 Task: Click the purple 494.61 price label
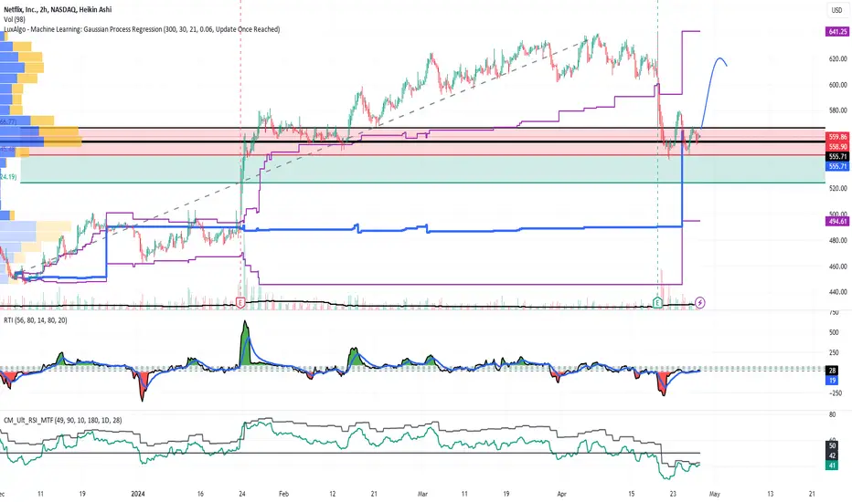(837, 222)
